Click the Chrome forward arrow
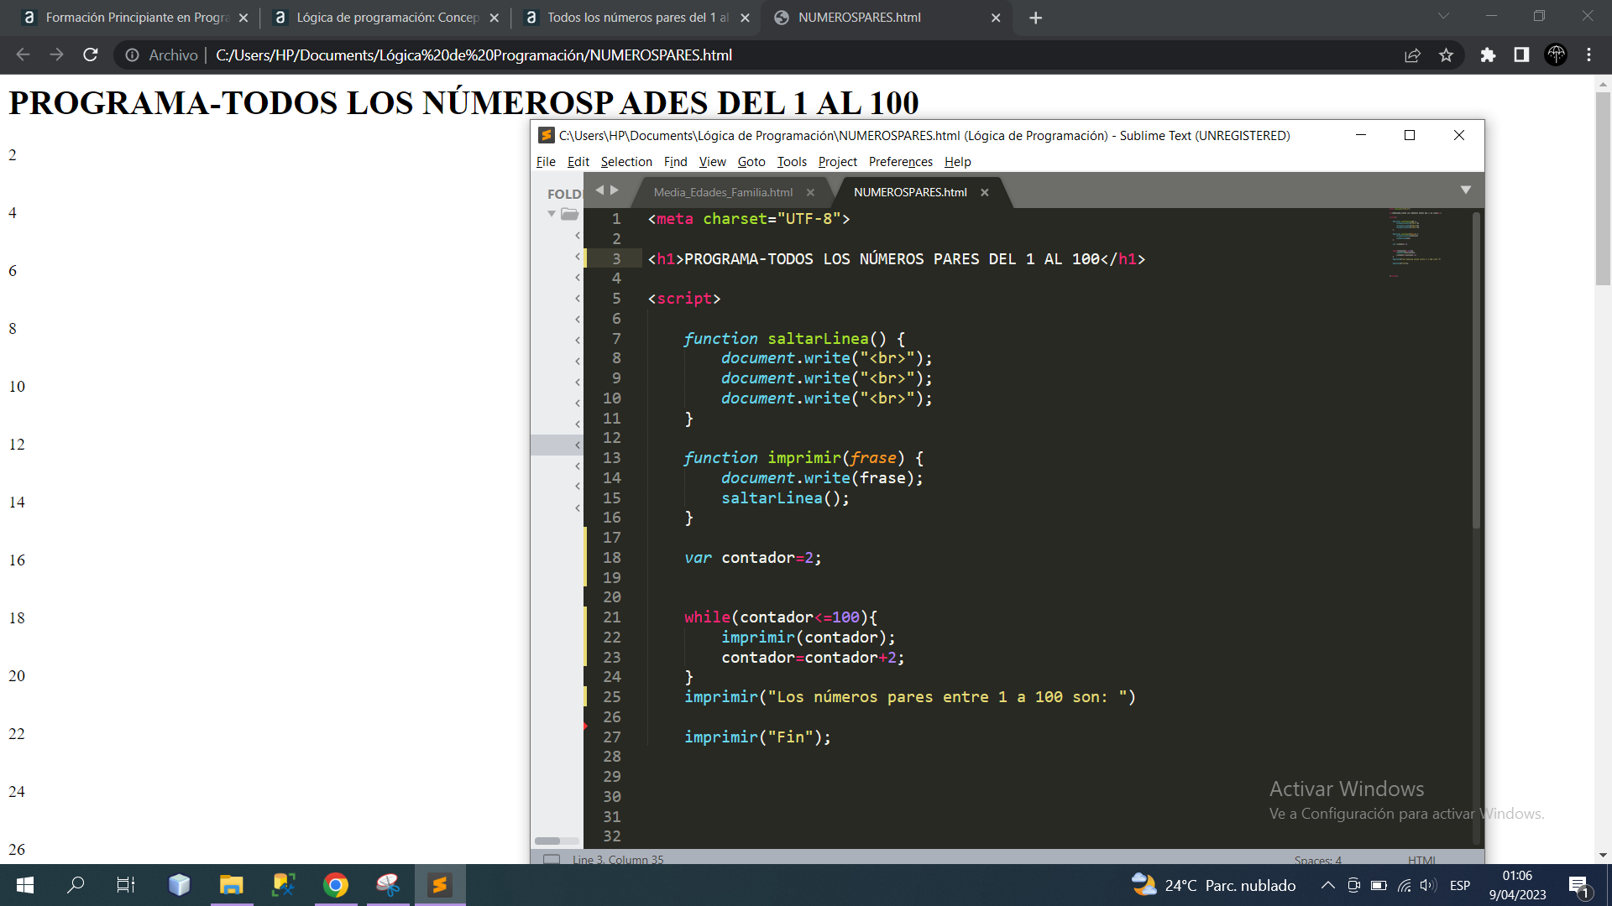 tap(56, 55)
